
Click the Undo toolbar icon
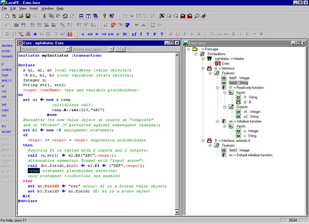point(64,16)
